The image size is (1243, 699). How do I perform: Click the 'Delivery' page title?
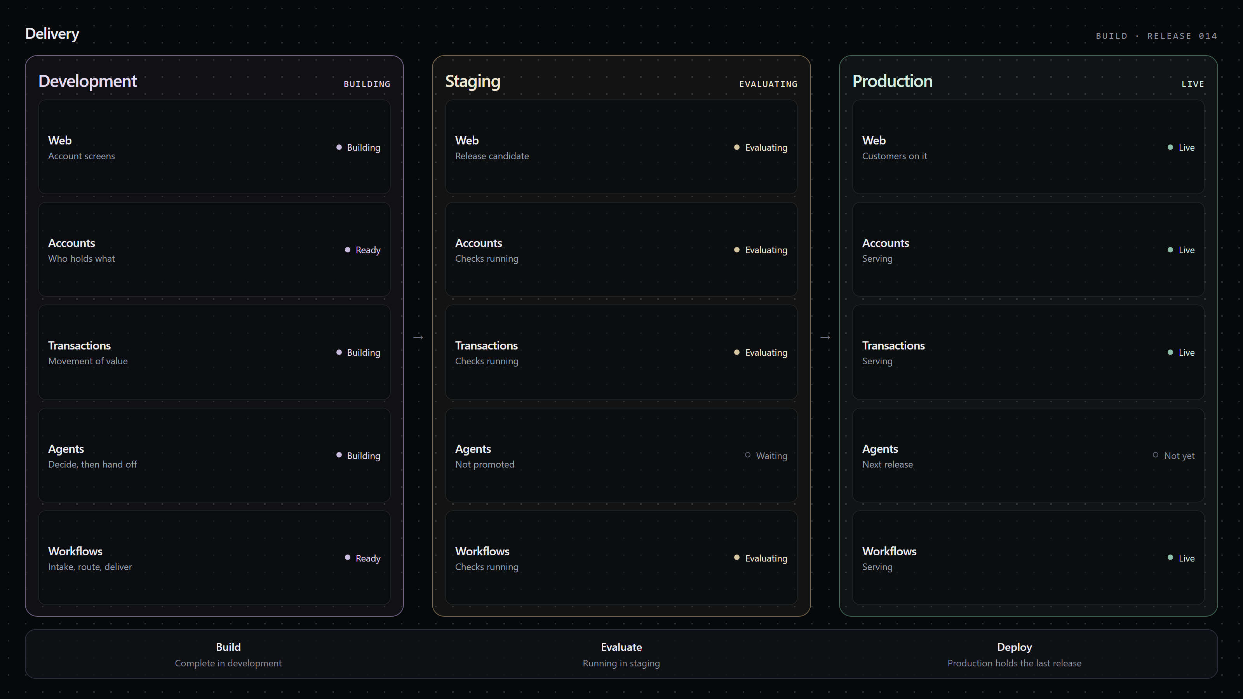coord(52,34)
